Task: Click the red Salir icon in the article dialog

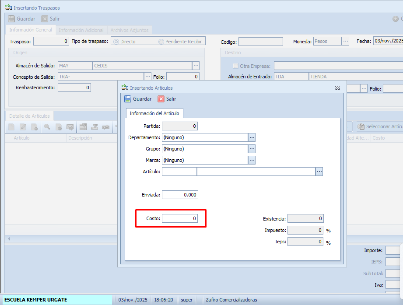Action: click(161, 99)
